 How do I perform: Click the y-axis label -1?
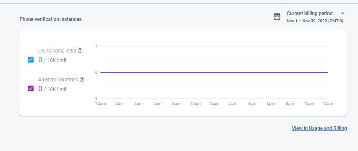coord(95,98)
